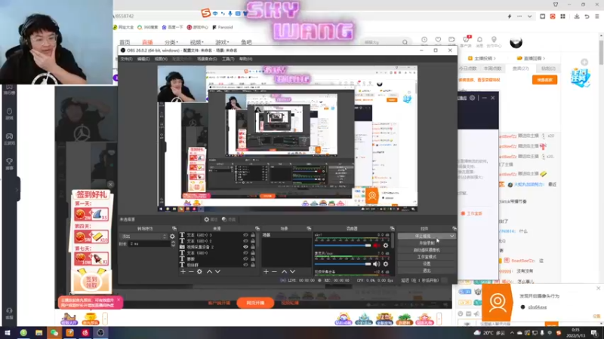Pop out the Controls dock panel
The width and height of the screenshot is (604, 339).
(455, 229)
